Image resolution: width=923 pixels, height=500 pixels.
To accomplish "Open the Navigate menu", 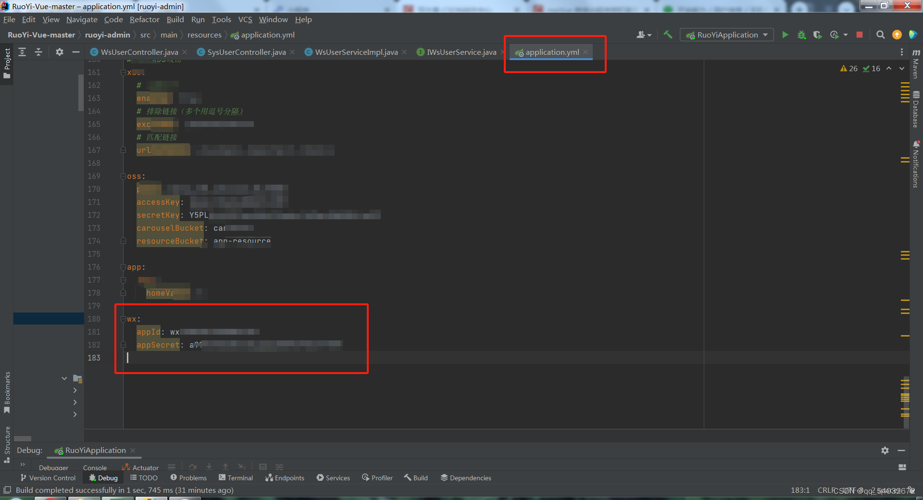I will click(81, 19).
